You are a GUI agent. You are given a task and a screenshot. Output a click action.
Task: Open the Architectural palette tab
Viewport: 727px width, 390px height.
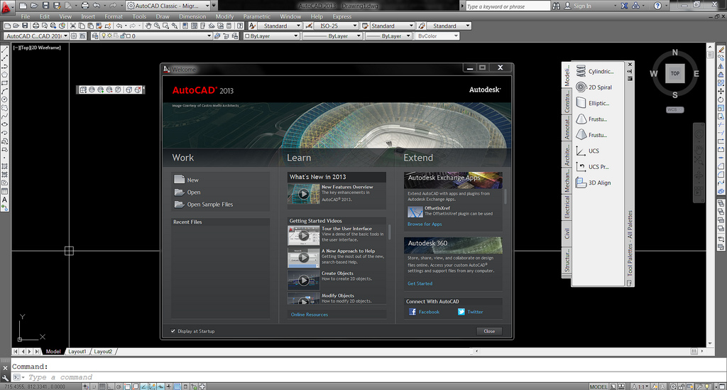567,155
